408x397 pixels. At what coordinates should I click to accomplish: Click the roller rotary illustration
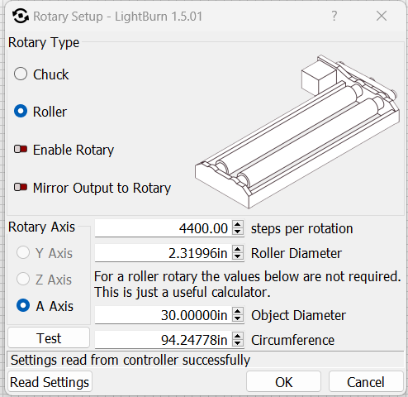click(297, 132)
